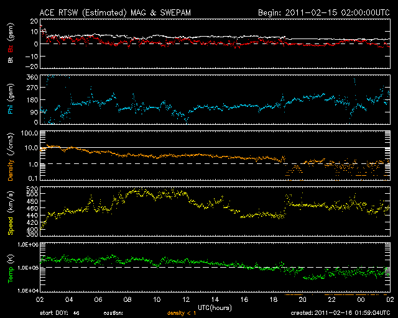The height and width of the screenshot is (318, 398).
Task: Click the '20' hour label on the time axis
Action: point(303,299)
